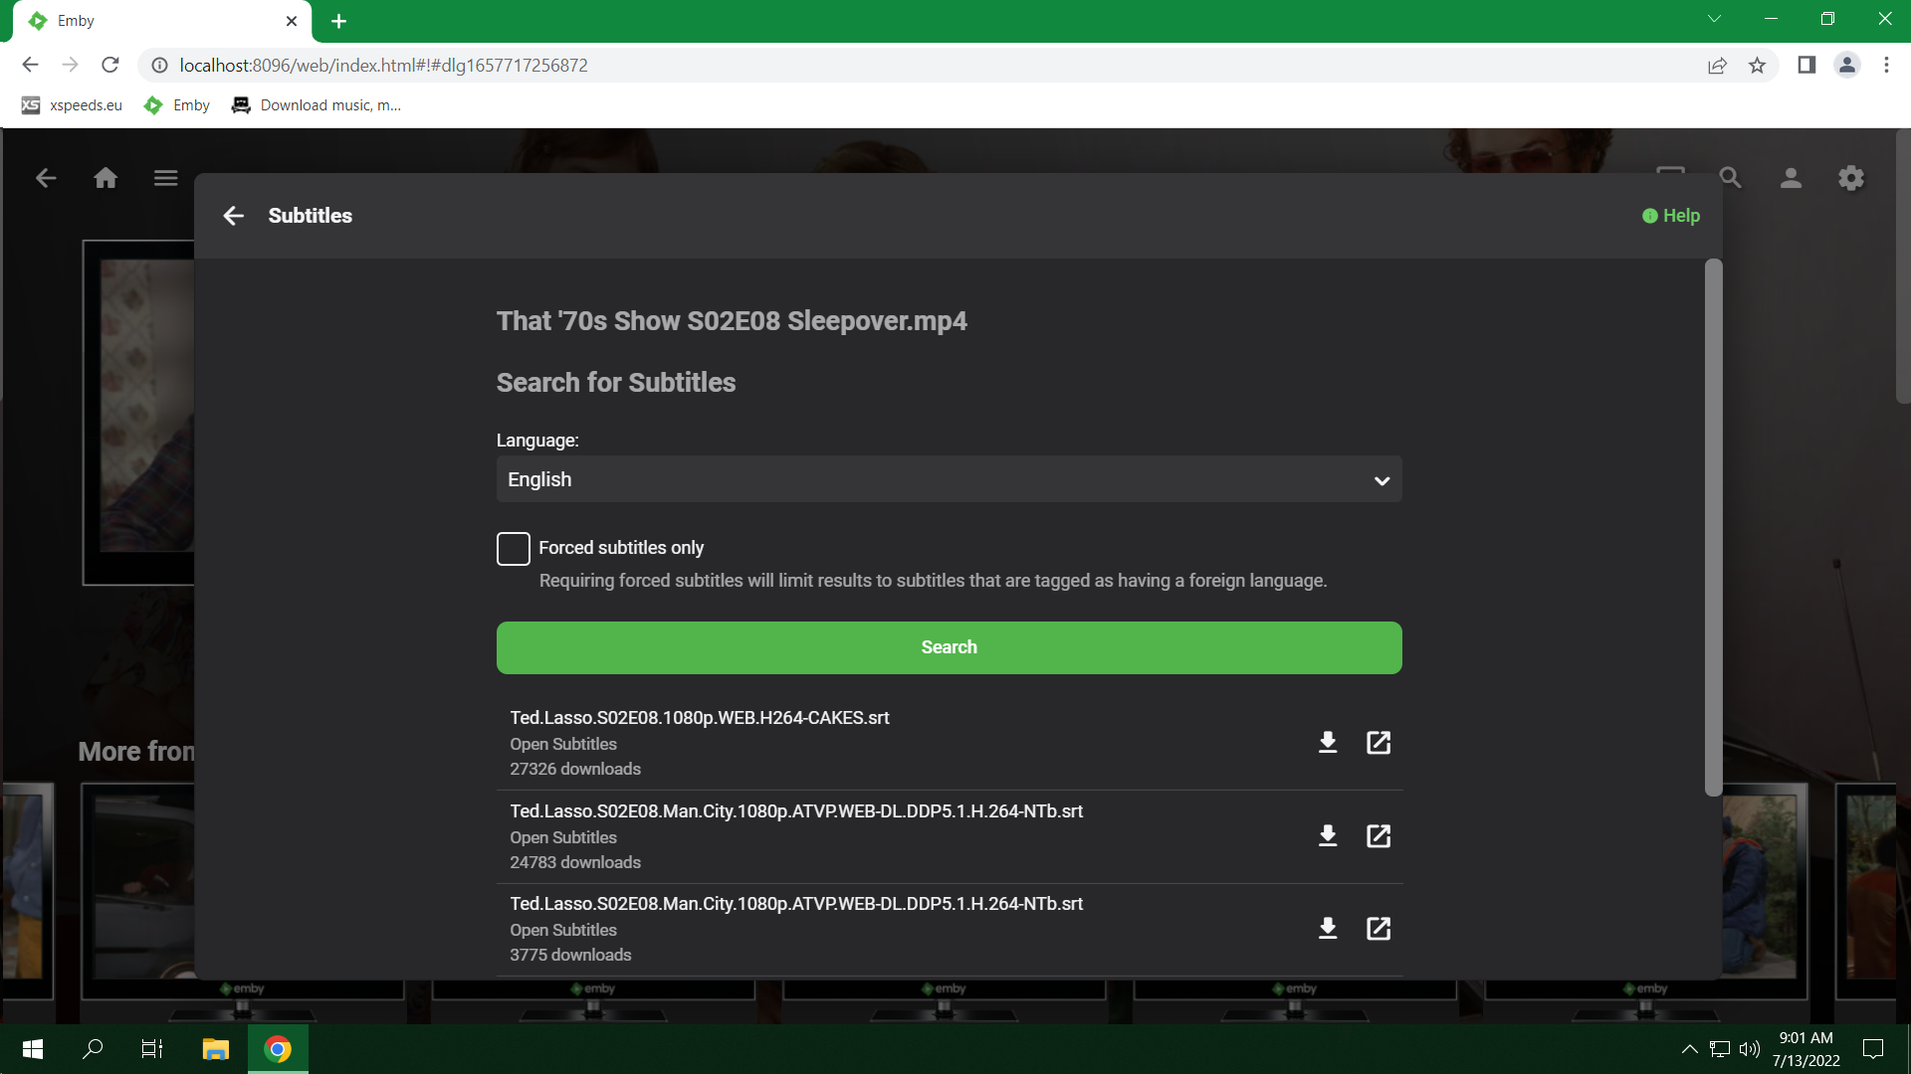Download the Ted.Lasso CAKES subtitle

tap(1327, 743)
